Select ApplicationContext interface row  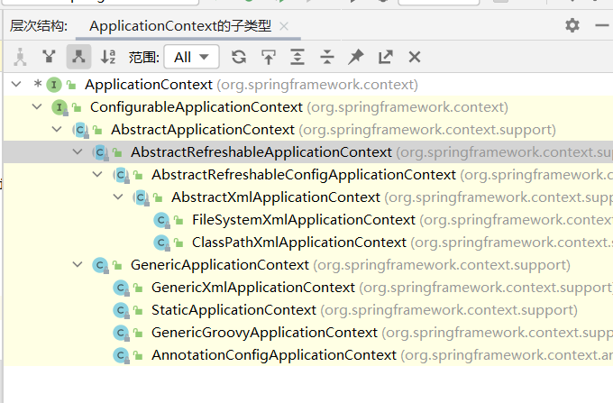click(x=308, y=85)
